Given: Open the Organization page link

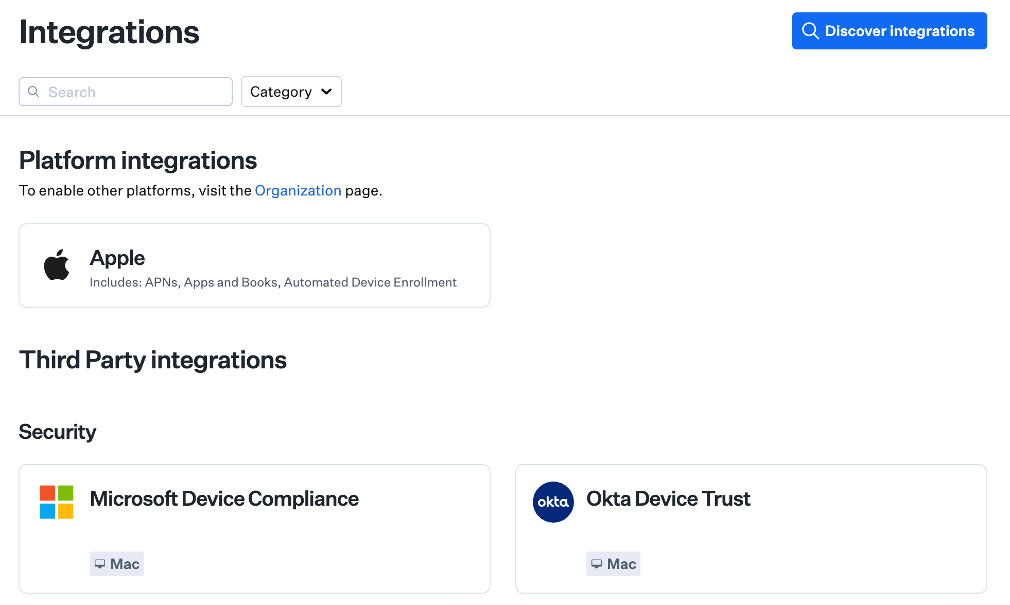Looking at the screenshot, I should pyautogui.click(x=298, y=190).
